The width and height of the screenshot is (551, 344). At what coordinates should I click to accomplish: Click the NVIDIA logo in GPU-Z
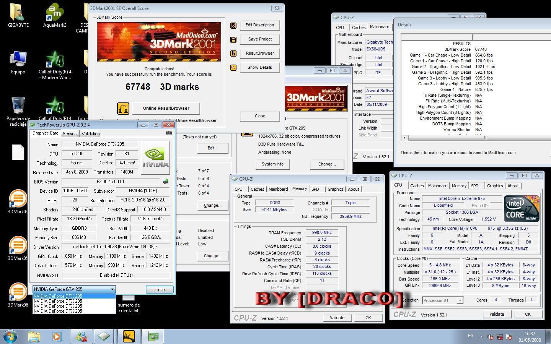pyautogui.click(x=155, y=158)
